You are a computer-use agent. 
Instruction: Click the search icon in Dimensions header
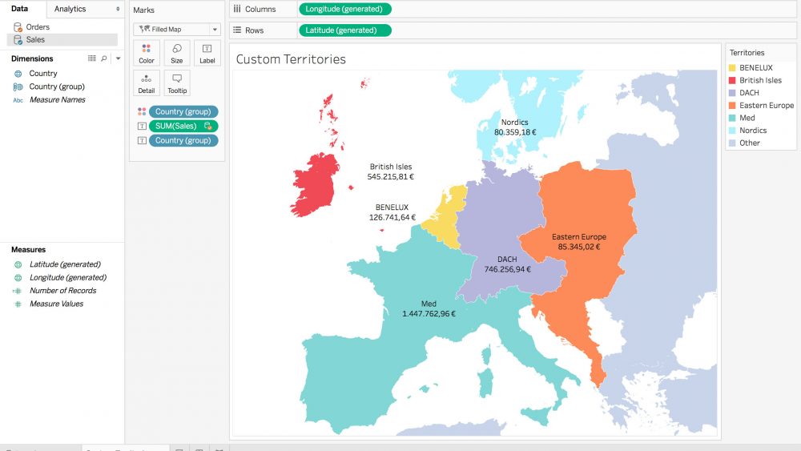tap(104, 58)
